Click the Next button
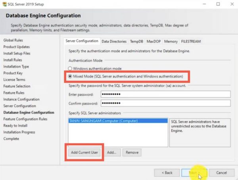 194,173
